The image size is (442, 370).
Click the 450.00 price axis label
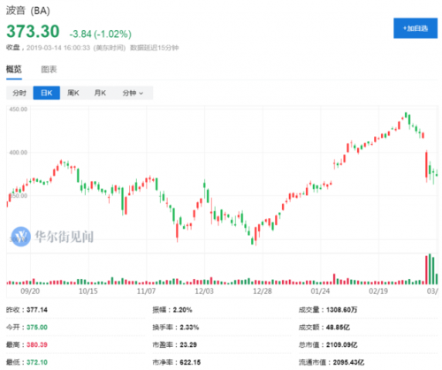coord(18,109)
